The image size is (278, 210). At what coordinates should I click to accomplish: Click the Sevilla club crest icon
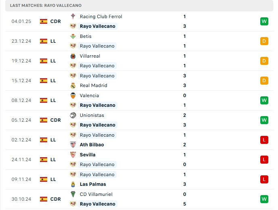[73, 155]
